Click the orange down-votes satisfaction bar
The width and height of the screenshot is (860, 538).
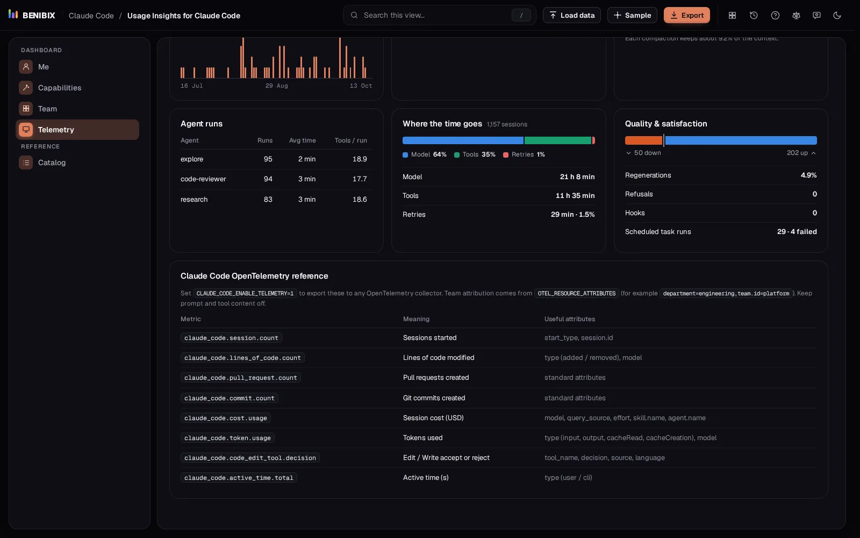pos(643,140)
